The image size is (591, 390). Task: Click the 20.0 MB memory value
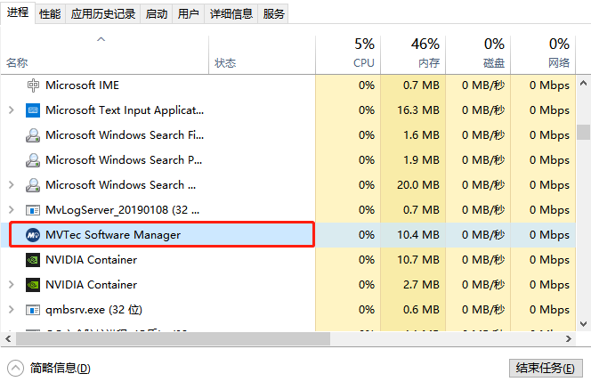(x=418, y=185)
